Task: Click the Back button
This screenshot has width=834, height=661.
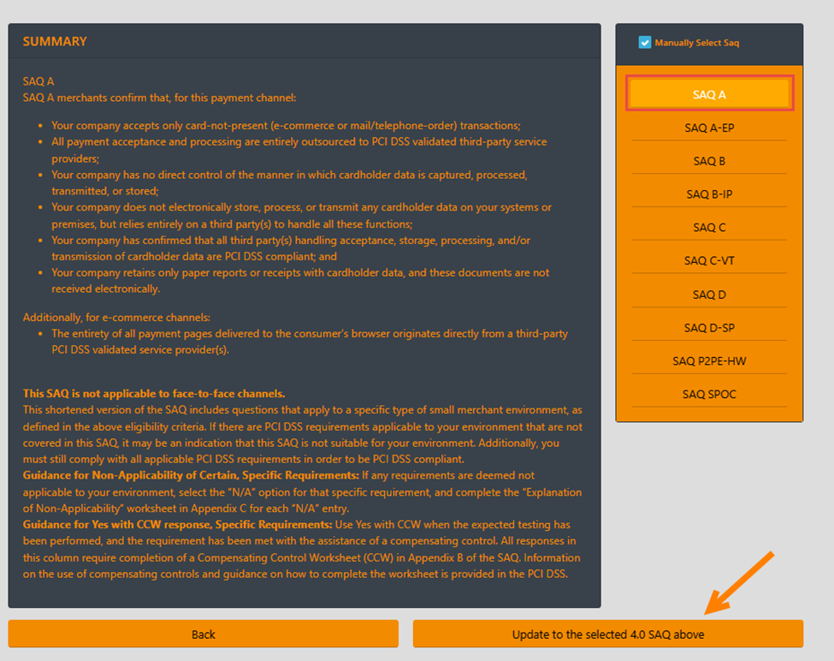Action: click(204, 634)
